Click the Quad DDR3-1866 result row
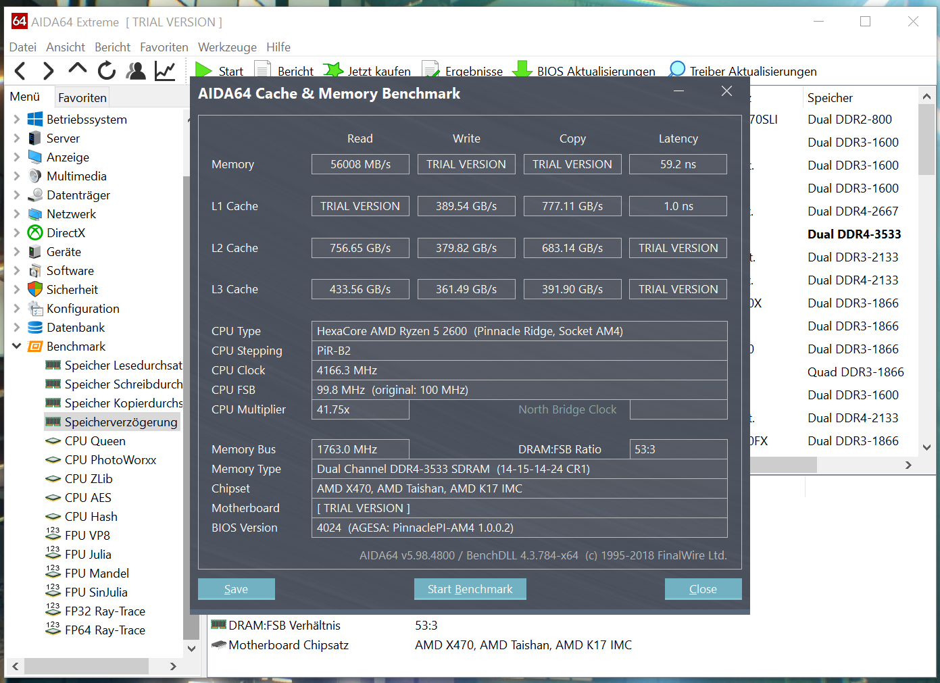Viewport: 940px width, 683px height. 856,372
